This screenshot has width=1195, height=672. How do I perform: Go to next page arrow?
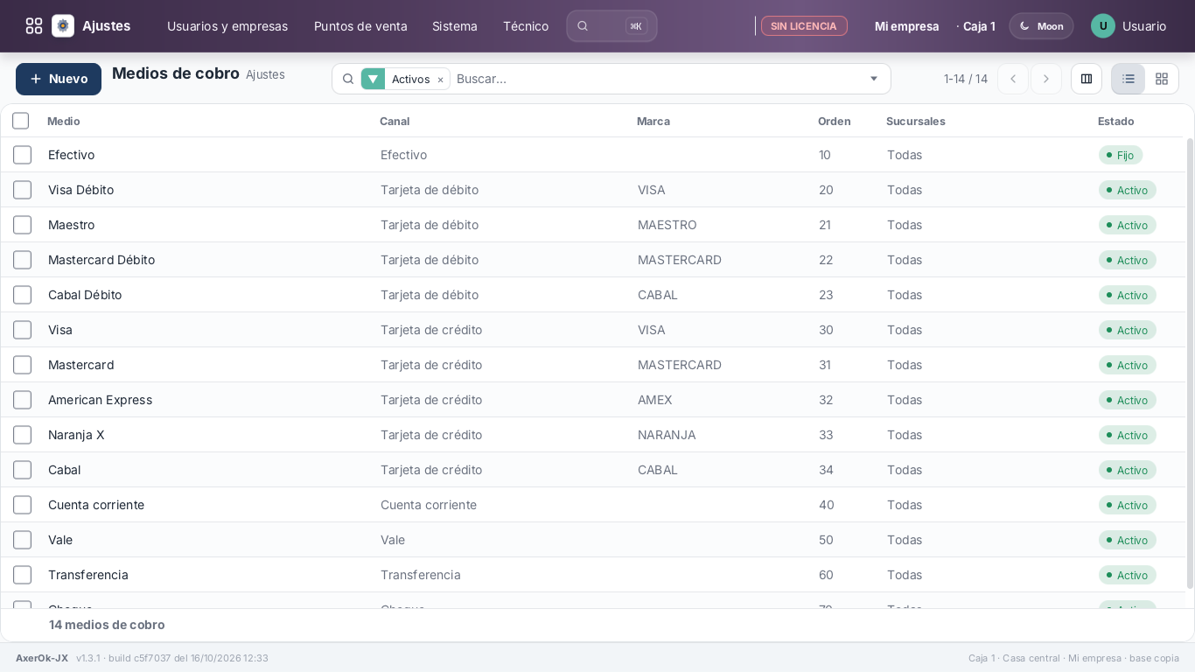[1046, 79]
